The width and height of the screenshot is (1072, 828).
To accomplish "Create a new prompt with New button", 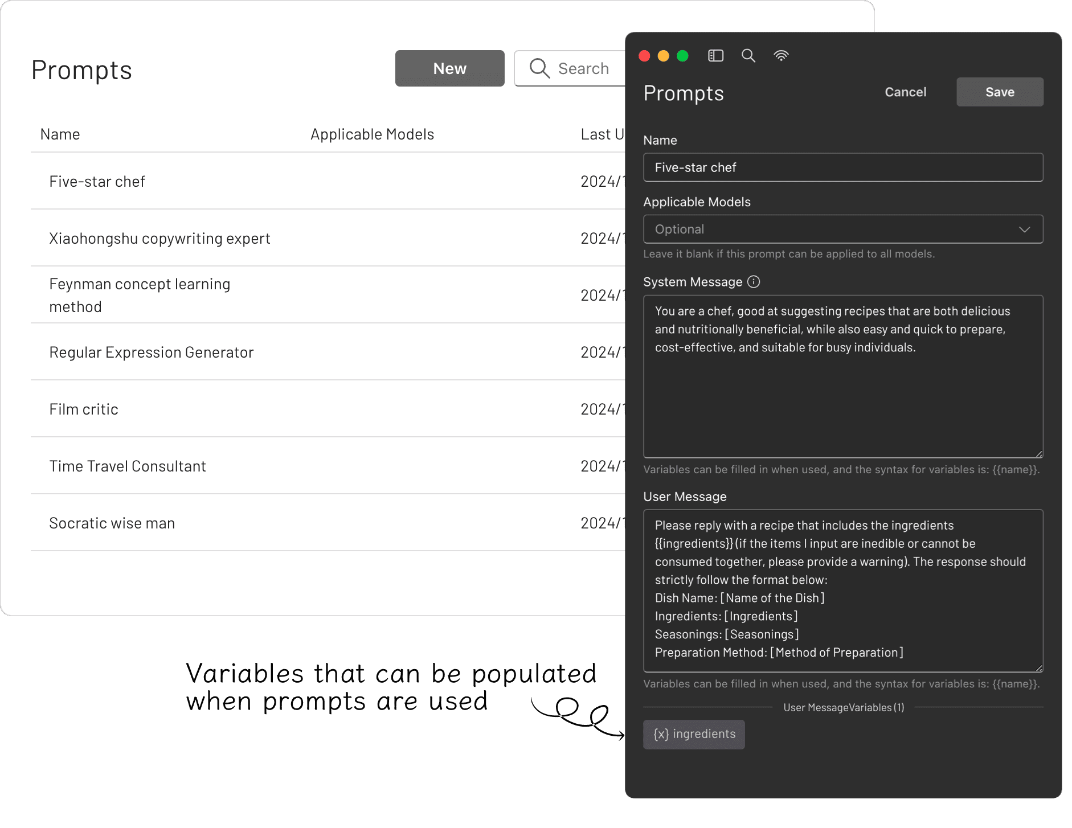I will pos(449,68).
